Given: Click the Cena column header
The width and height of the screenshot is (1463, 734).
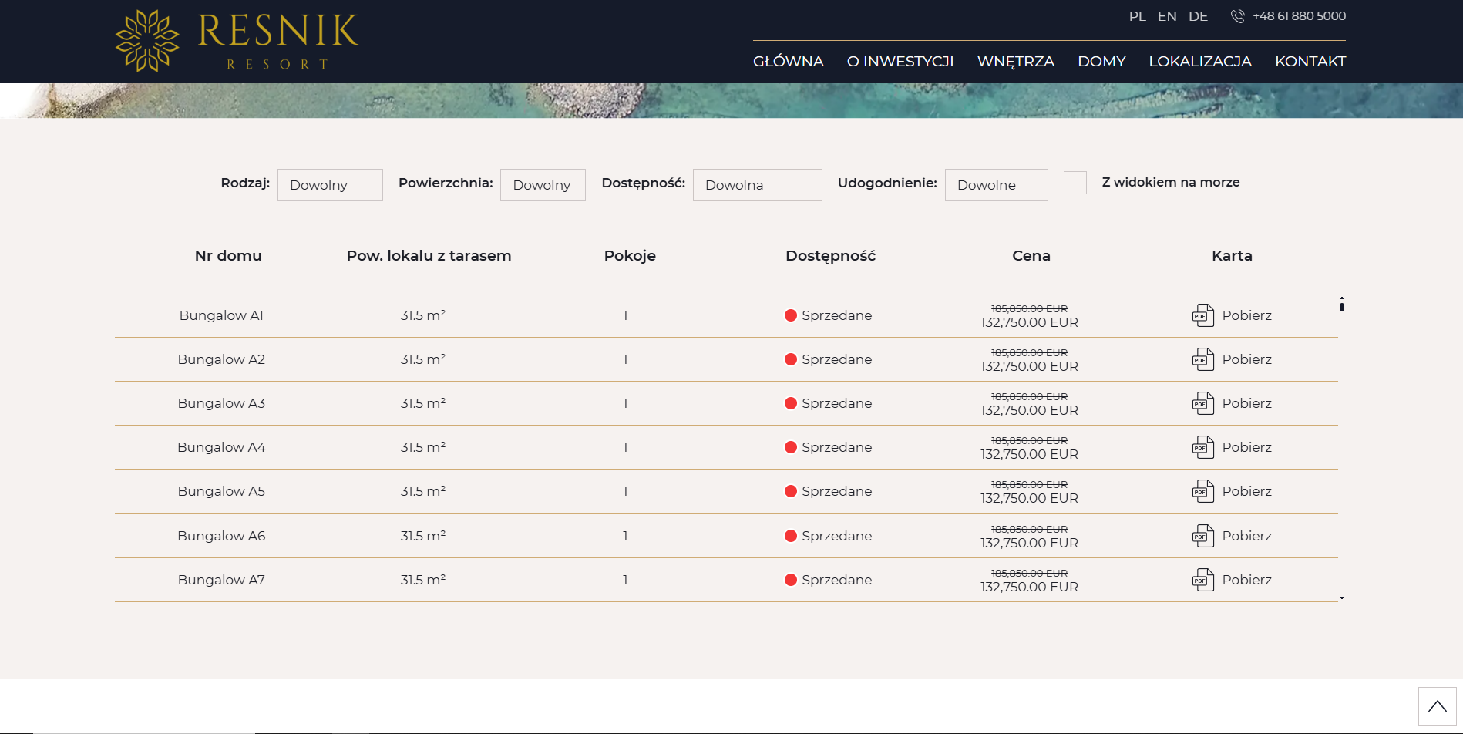Looking at the screenshot, I should coord(1031,256).
